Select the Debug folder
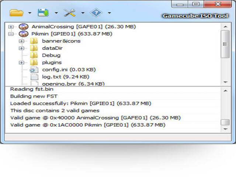 (51, 55)
